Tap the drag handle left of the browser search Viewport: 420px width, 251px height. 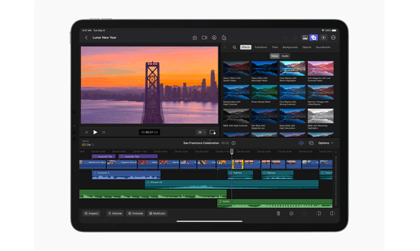click(x=225, y=47)
